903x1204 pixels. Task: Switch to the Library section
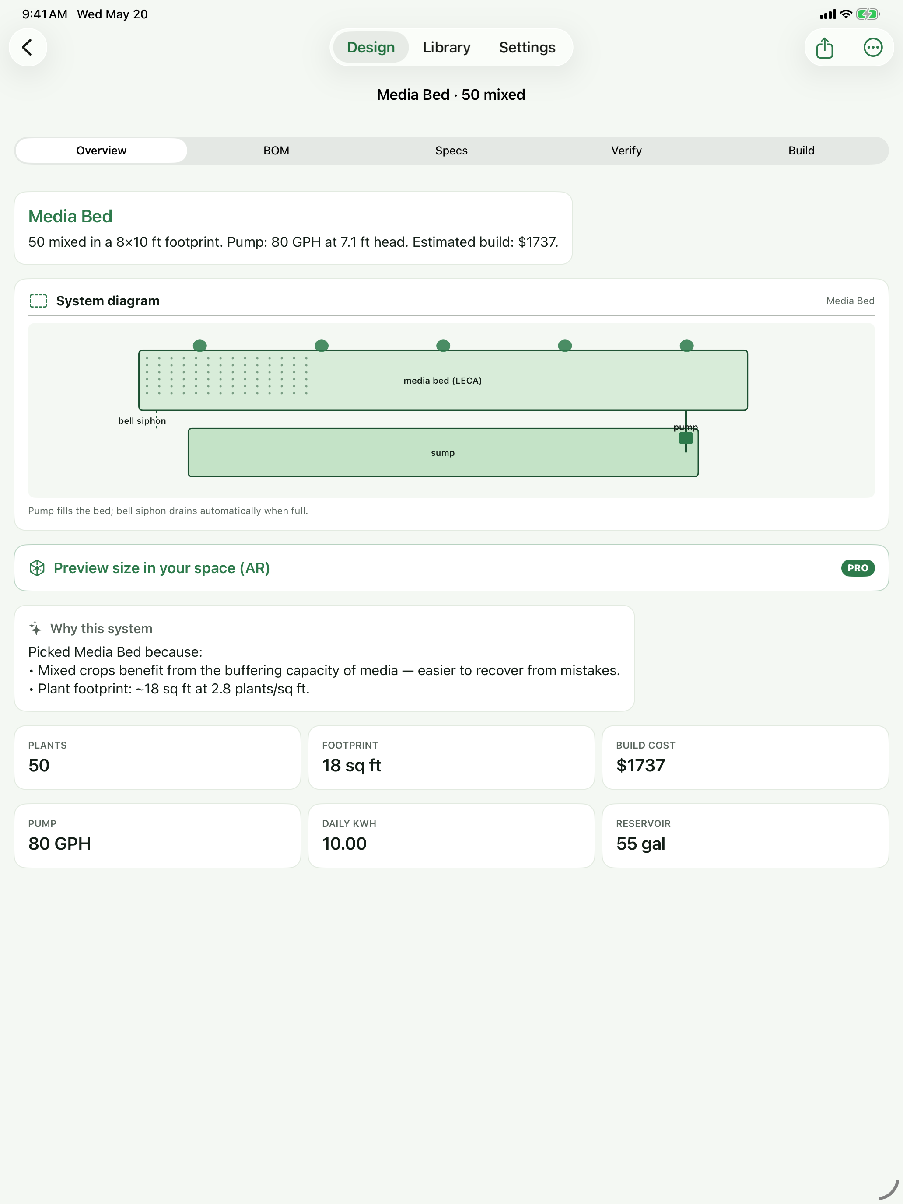point(446,47)
